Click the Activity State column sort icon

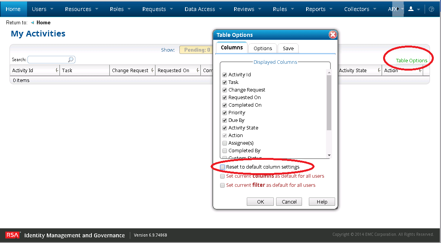click(379, 71)
